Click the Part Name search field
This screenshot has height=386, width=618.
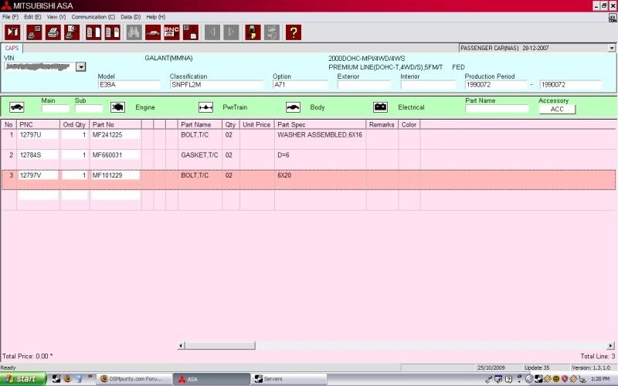point(497,109)
